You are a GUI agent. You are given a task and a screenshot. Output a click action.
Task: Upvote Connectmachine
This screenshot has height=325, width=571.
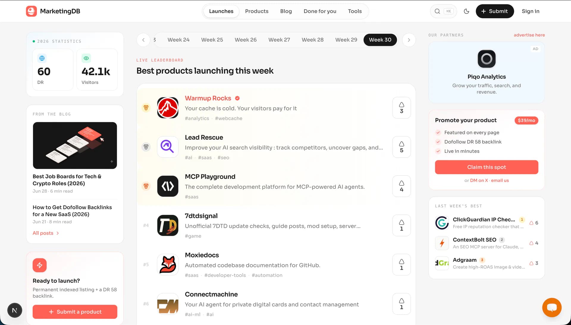click(401, 304)
